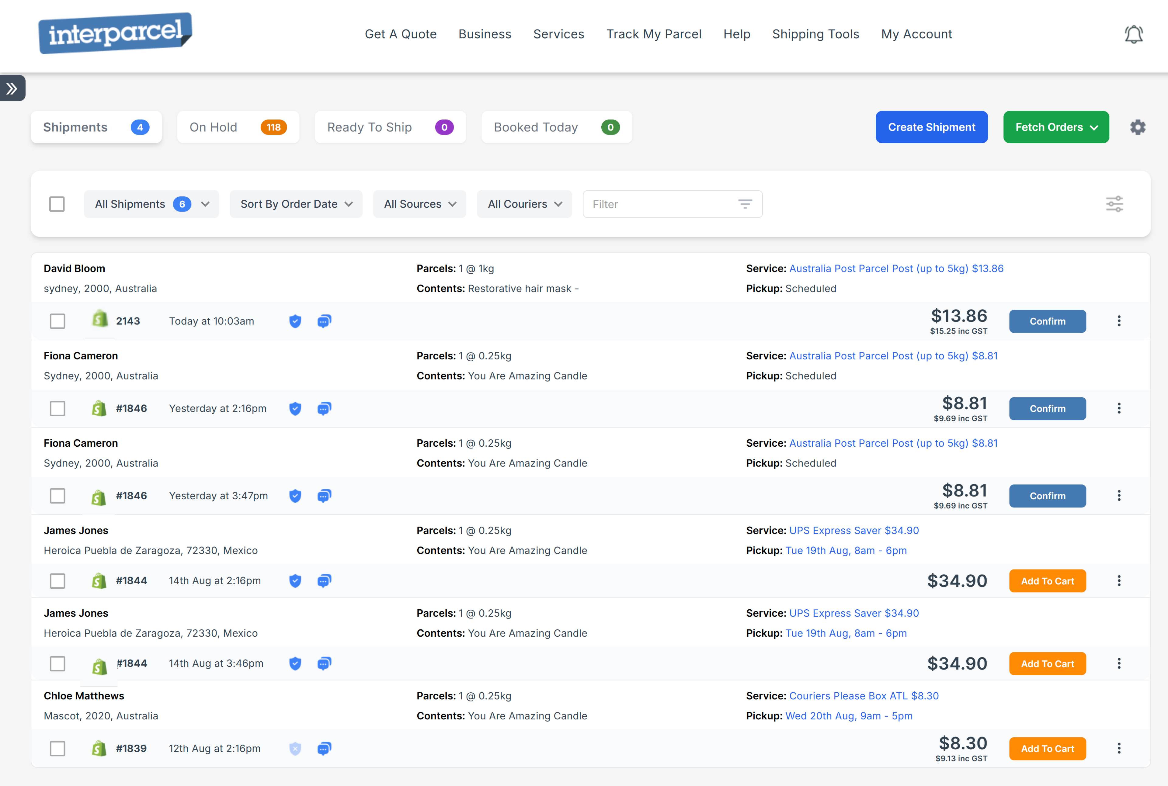Tick the checkbox on David Bloom's shipment row
The height and width of the screenshot is (786, 1168).
click(57, 321)
